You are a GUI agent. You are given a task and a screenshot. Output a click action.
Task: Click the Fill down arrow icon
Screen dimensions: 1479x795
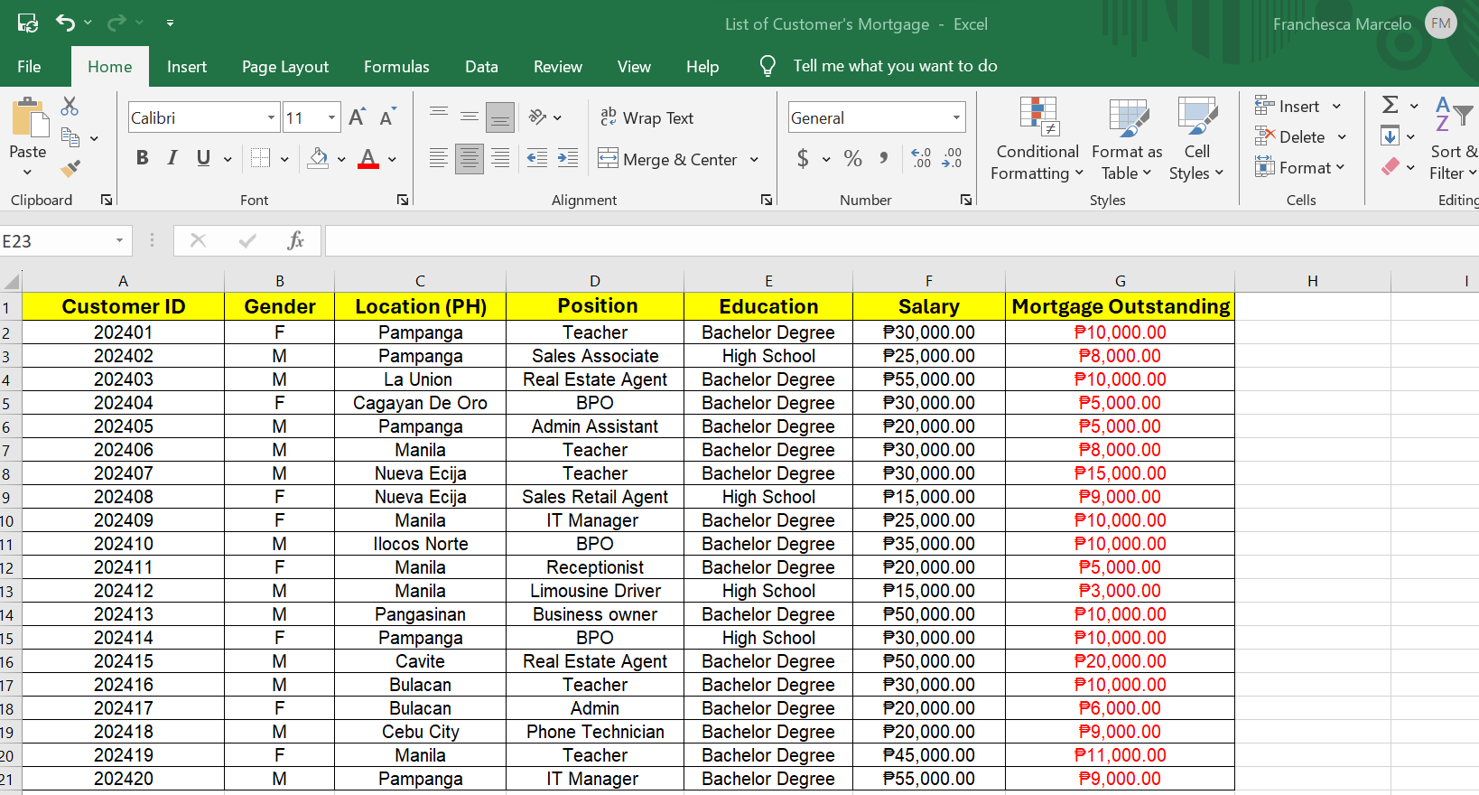(x=1391, y=136)
